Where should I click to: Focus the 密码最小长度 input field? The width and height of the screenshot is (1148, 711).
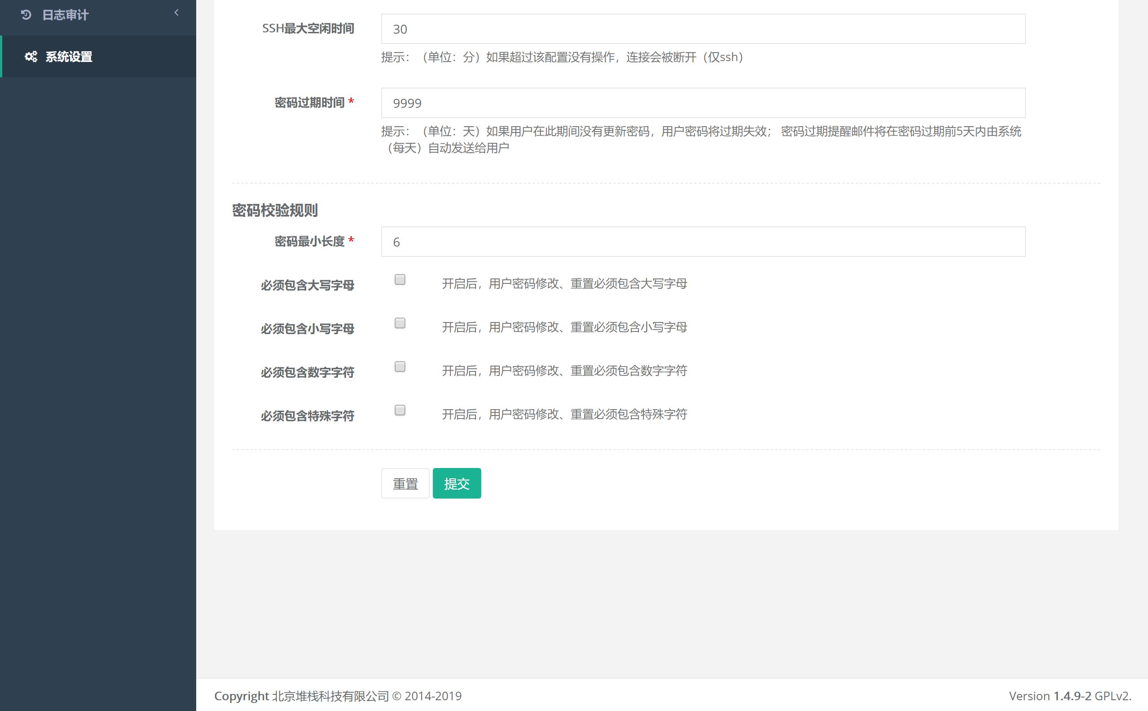click(x=703, y=242)
